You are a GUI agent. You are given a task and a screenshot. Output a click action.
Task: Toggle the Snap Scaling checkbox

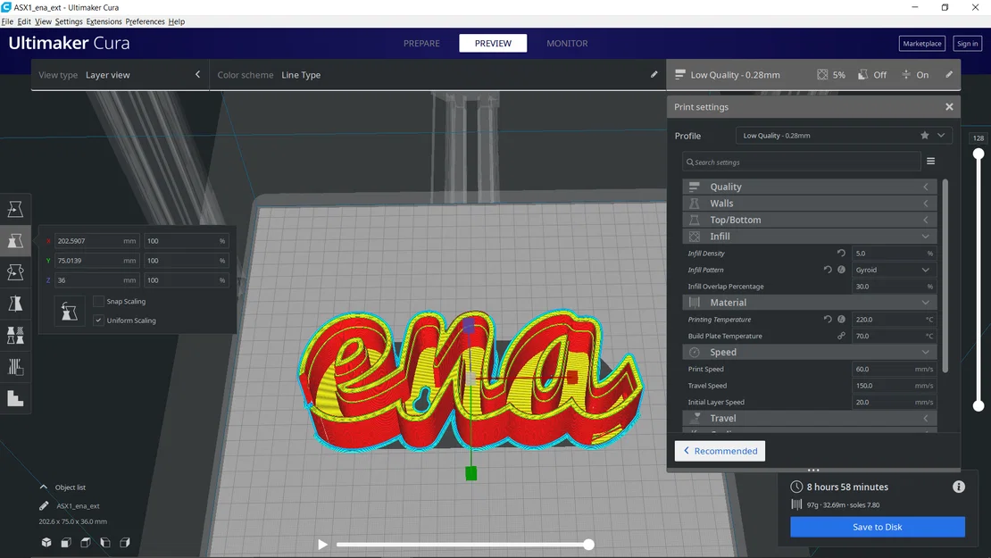pyautogui.click(x=98, y=302)
